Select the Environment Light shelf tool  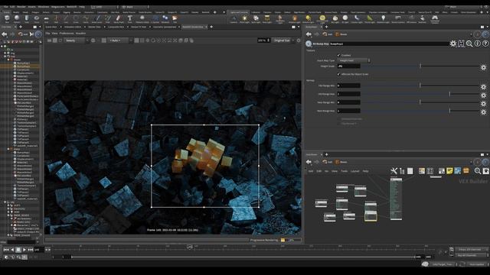pos(322,18)
